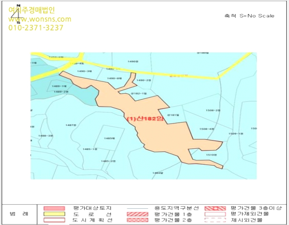Viewport: 289px width, 225px height.
Task: Click the 축척 S=No Scale text
Action: (x=249, y=16)
